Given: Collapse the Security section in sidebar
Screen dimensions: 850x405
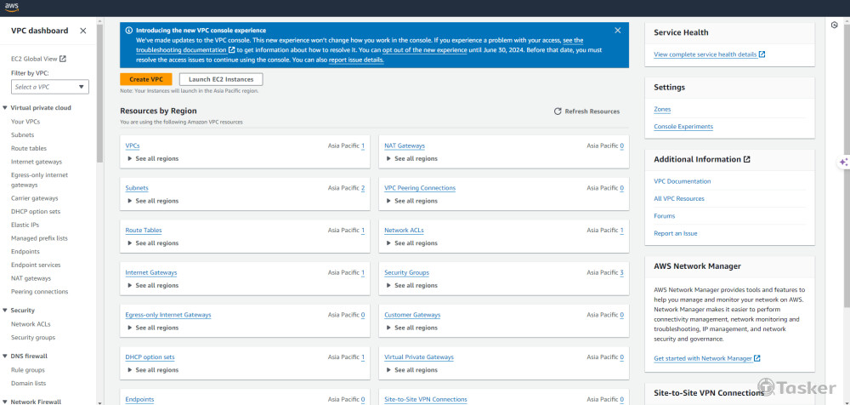Looking at the screenshot, I should click(5, 311).
